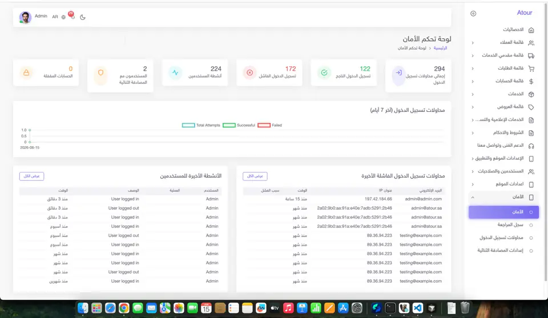Toggle the Successful legend swatch
The height and width of the screenshot is (318, 548).
point(229,125)
